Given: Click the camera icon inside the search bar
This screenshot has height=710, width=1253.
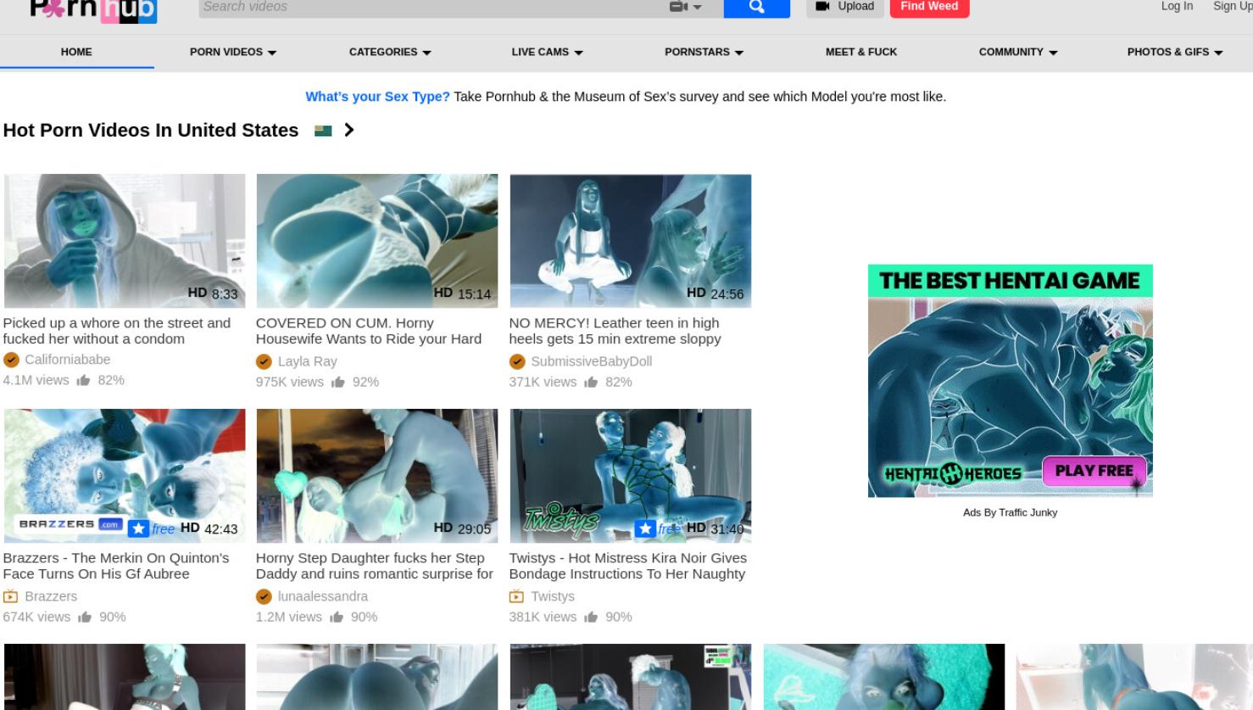Looking at the screenshot, I should [678, 7].
